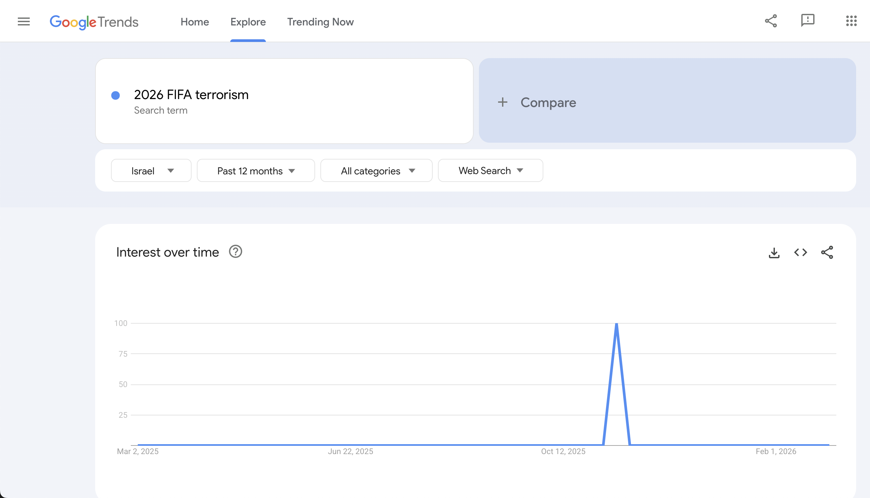Click the blue dot beside search term
Image resolution: width=870 pixels, height=498 pixels.
click(x=116, y=95)
